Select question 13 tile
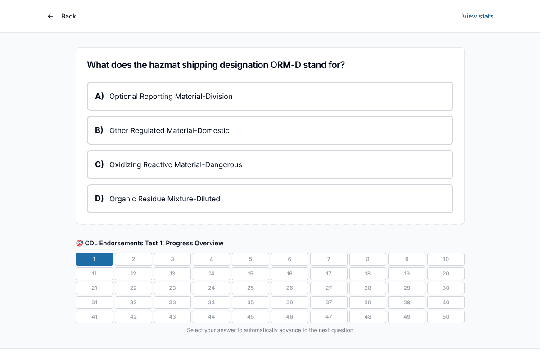Viewport: 547px width, 355px height. coord(172,274)
